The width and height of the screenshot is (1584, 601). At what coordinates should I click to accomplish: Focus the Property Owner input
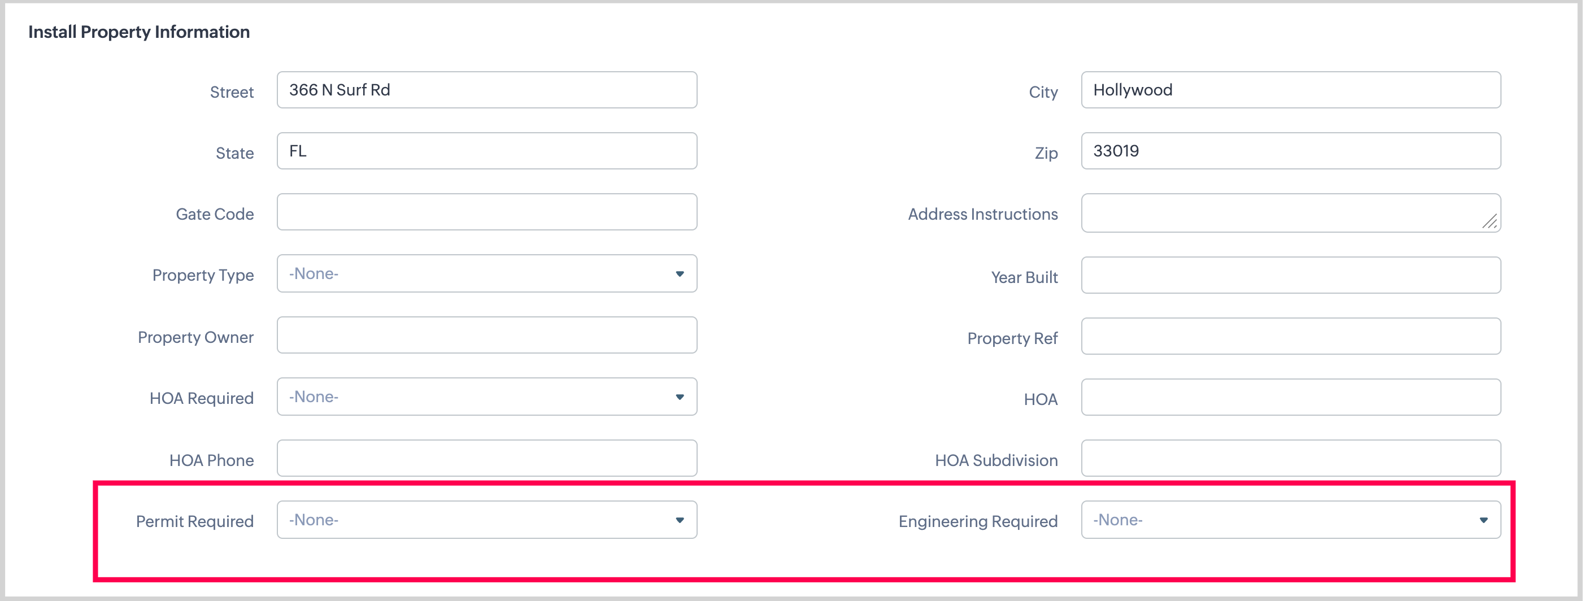486,336
